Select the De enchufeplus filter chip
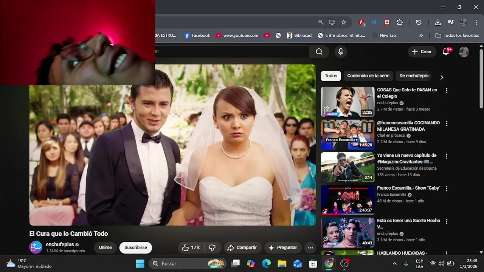This screenshot has height=272, width=484. pyautogui.click(x=415, y=76)
